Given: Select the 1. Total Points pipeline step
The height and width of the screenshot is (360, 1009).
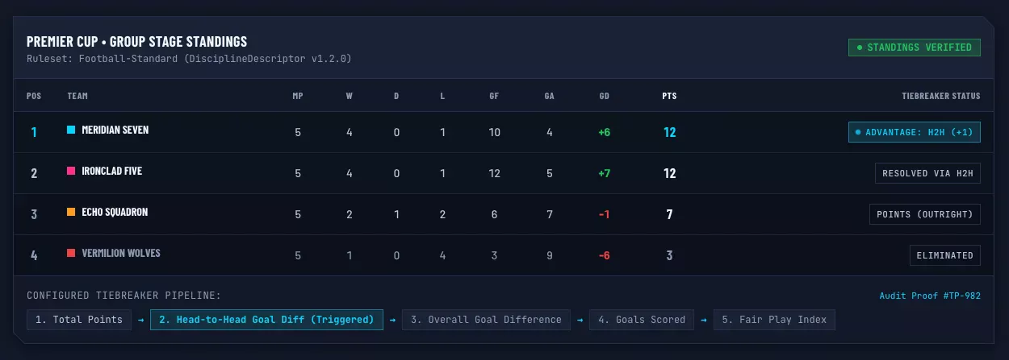Looking at the screenshot, I should (78, 320).
